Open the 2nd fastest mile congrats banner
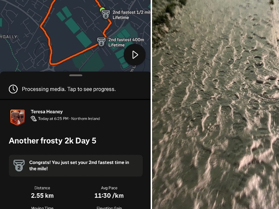This screenshot has width=279, height=209. [x=76, y=166]
